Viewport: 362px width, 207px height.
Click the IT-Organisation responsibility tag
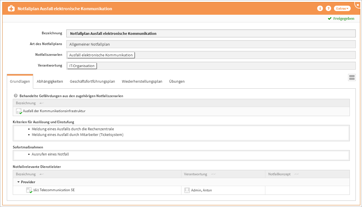point(82,66)
